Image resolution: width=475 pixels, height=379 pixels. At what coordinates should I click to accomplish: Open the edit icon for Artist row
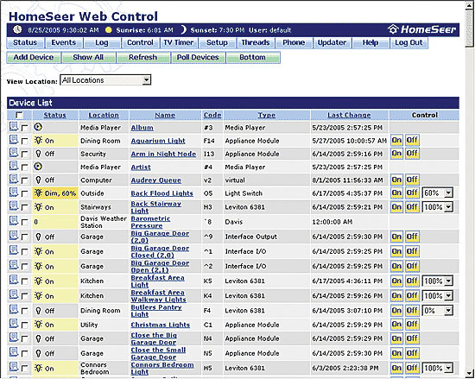pos(13,166)
